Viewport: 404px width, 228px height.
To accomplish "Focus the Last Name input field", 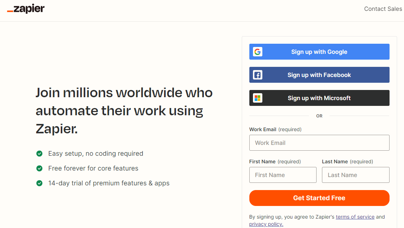I will (356, 175).
